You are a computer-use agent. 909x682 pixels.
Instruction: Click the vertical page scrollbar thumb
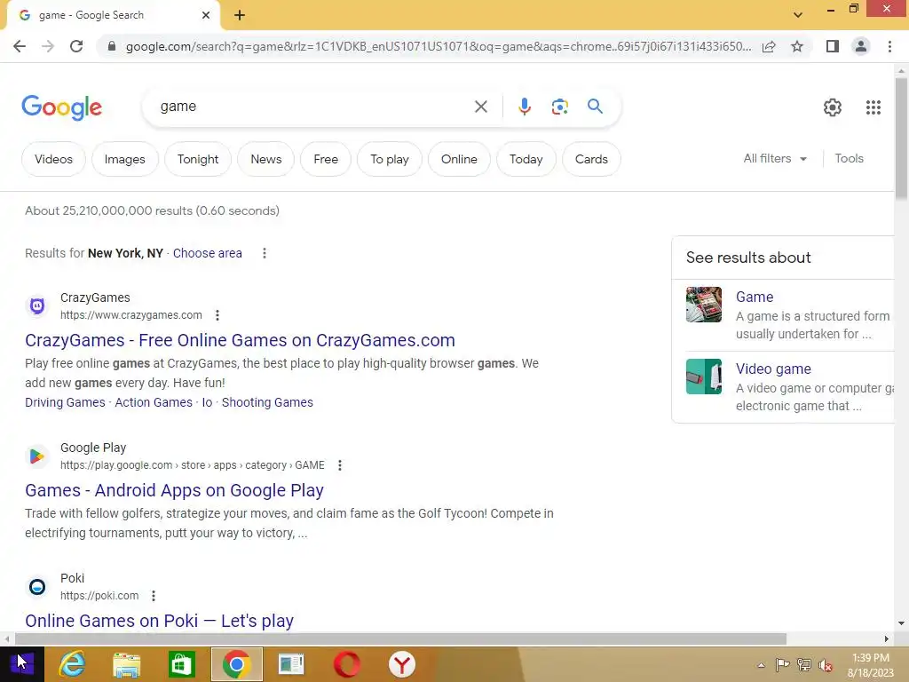(x=901, y=138)
